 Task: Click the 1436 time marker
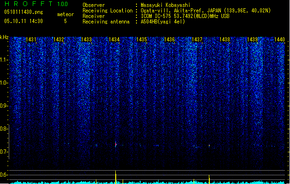[x=169, y=40]
